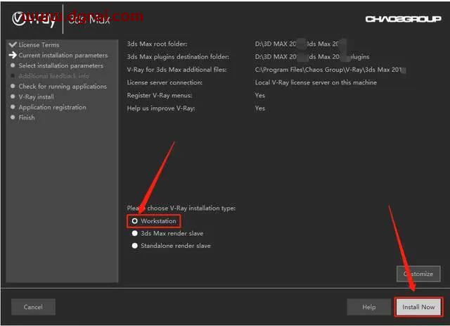Click the C:\Program Files\Chaos Group path value
The image size is (450, 326).
click(x=330, y=70)
